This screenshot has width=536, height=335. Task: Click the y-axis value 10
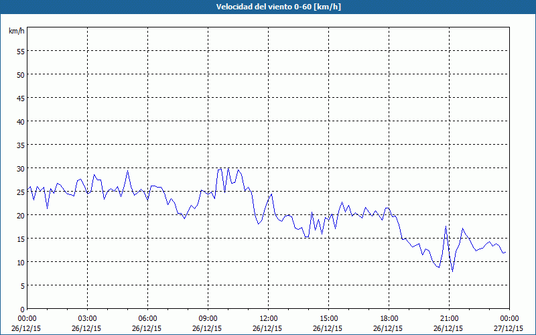[21, 262]
